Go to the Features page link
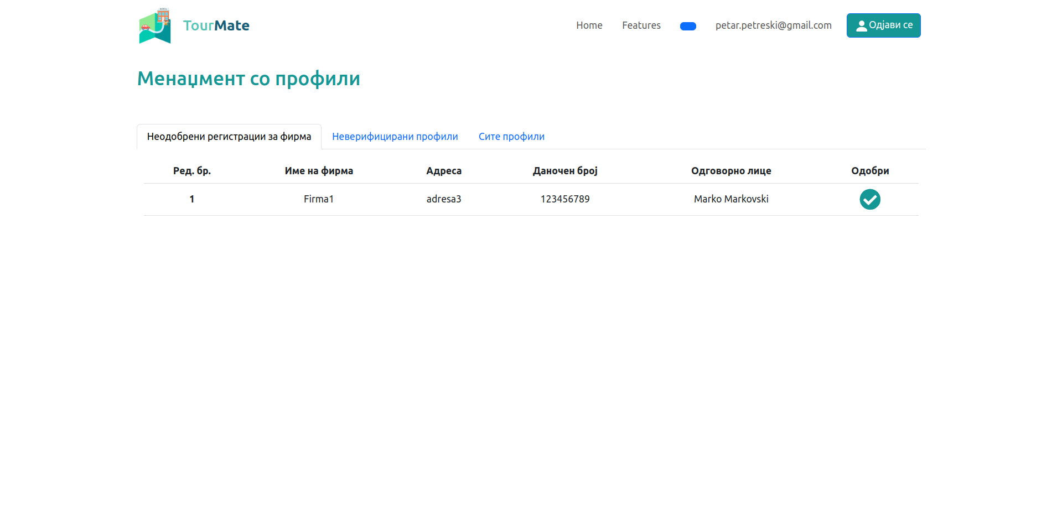 click(x=641, y=25)
